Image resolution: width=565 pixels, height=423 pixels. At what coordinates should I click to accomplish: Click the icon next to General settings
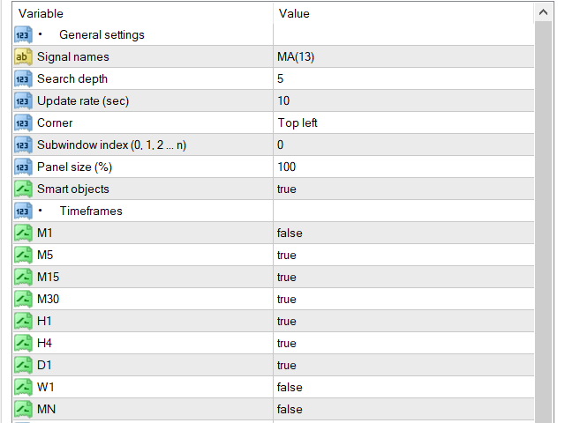click(x=23, y=35)
